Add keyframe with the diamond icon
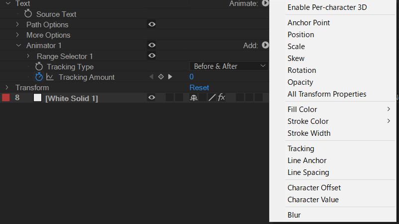Viewport: 399px width, 224px height. tap(161, 77)
